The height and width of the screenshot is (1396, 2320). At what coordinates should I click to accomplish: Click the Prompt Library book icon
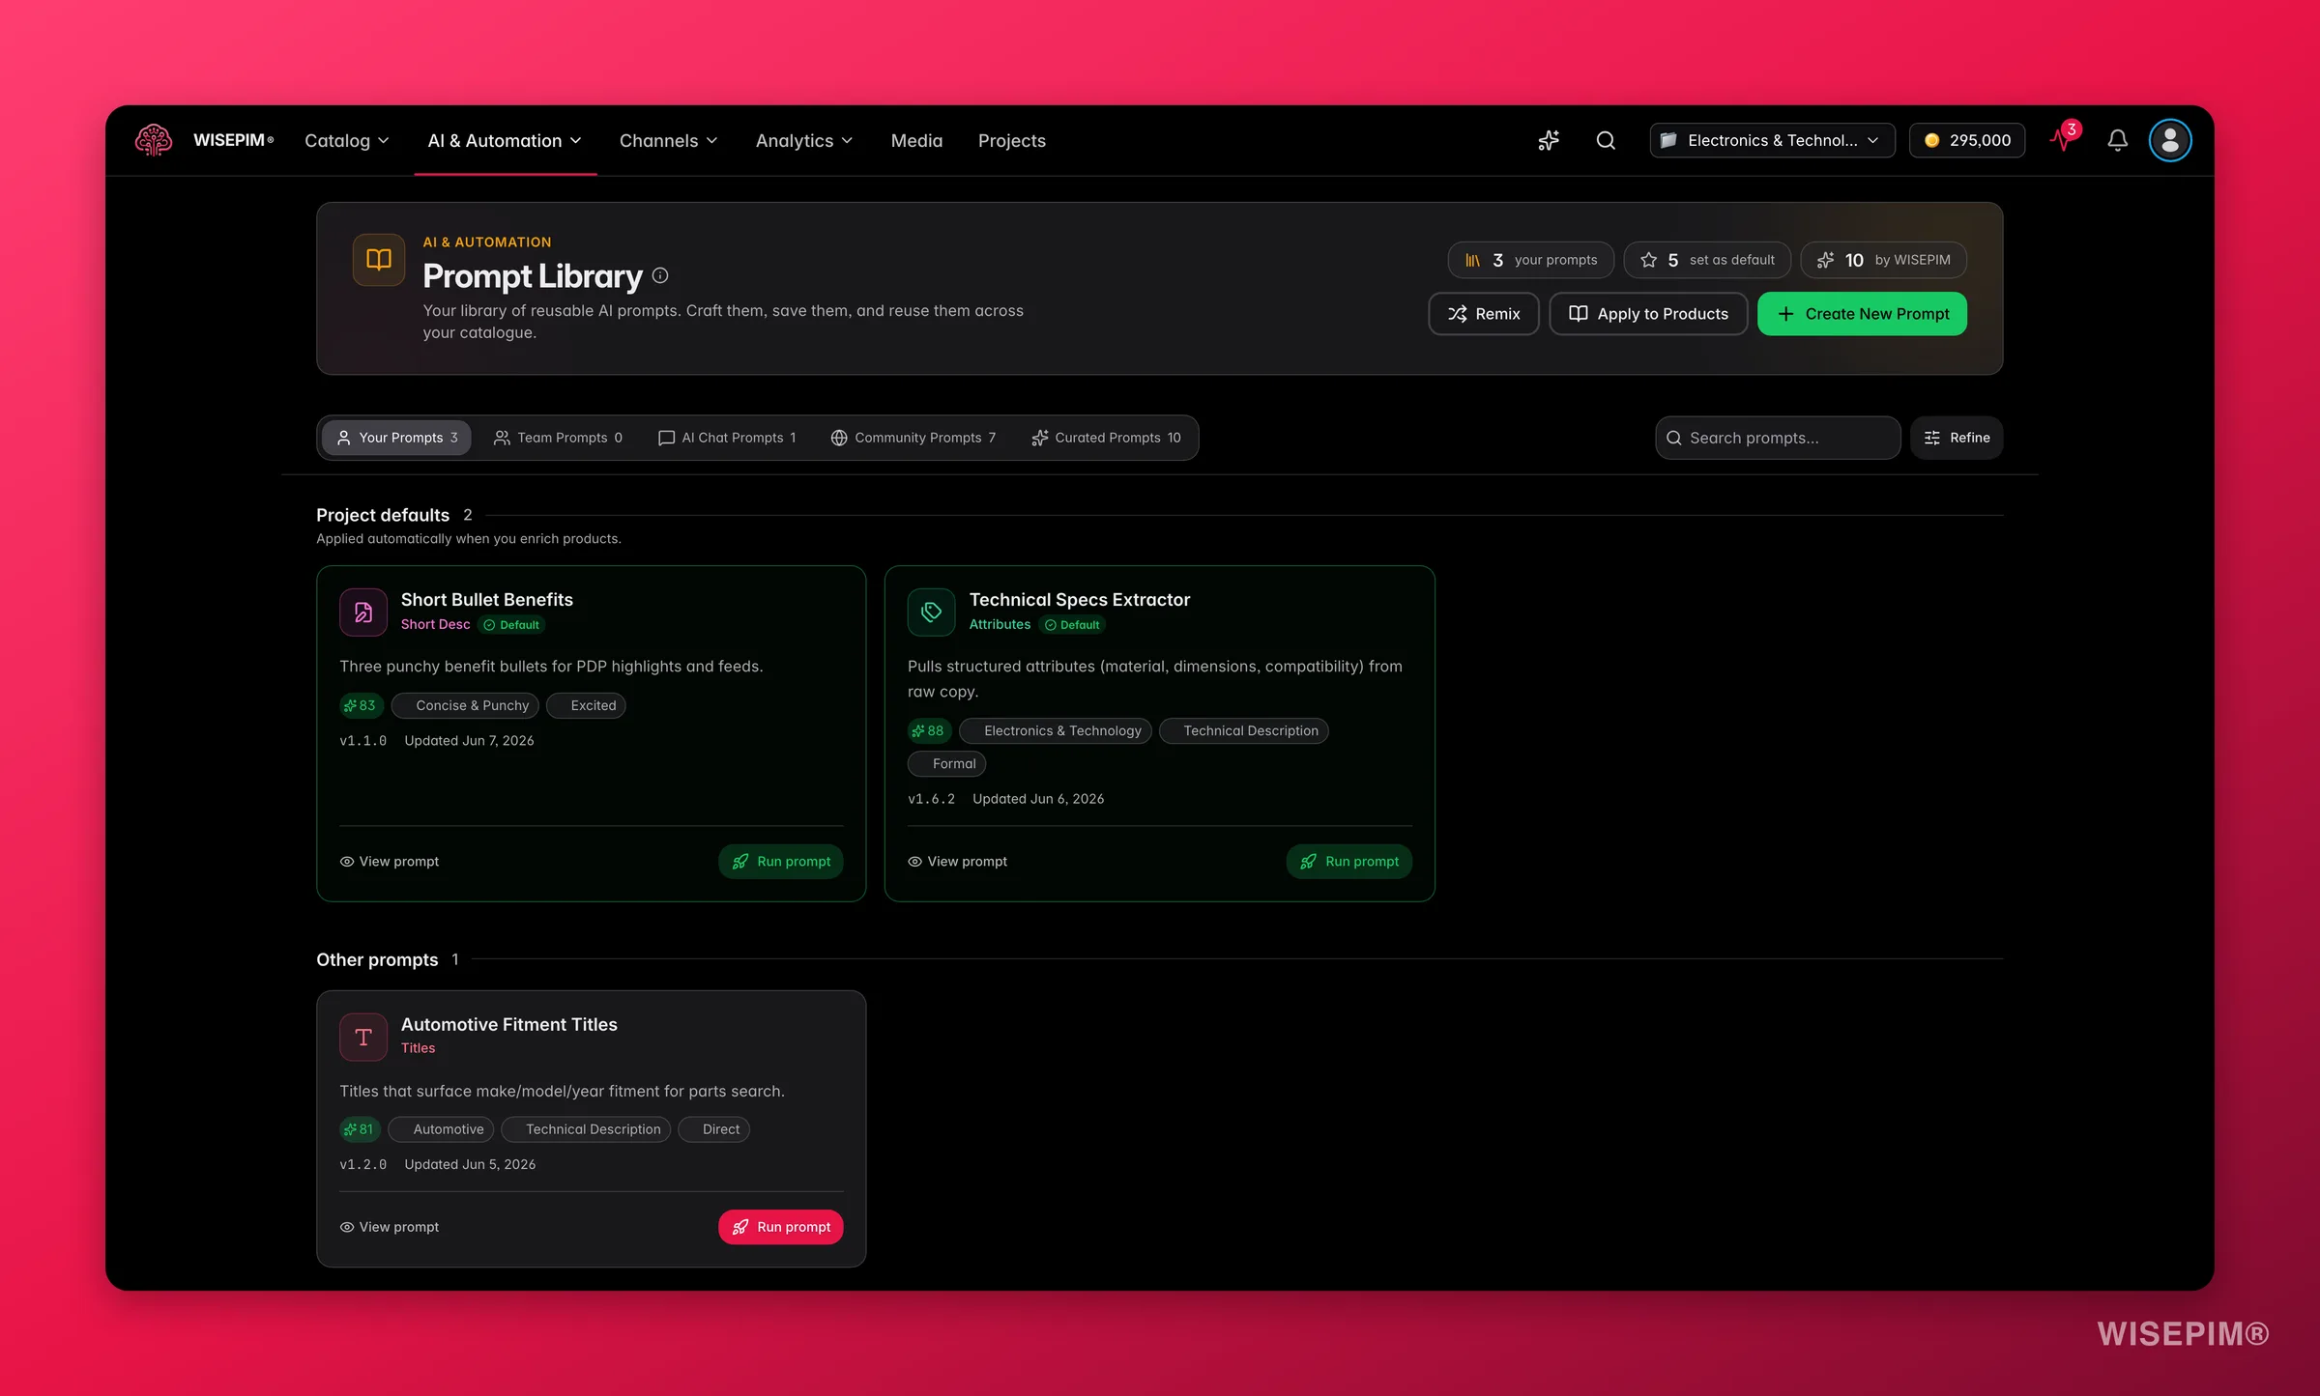tap(379, 260)
